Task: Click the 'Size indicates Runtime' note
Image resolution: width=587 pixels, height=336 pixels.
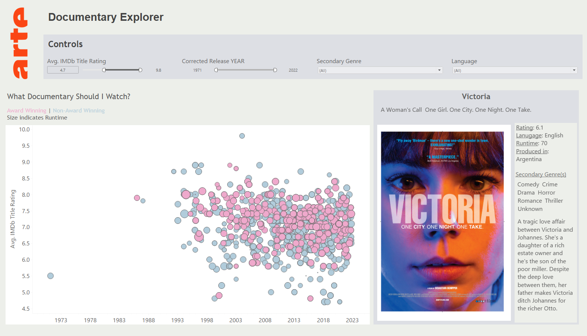Action: [x=37, y=118]
